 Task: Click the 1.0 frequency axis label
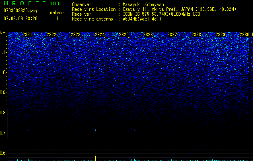[3, 72]
